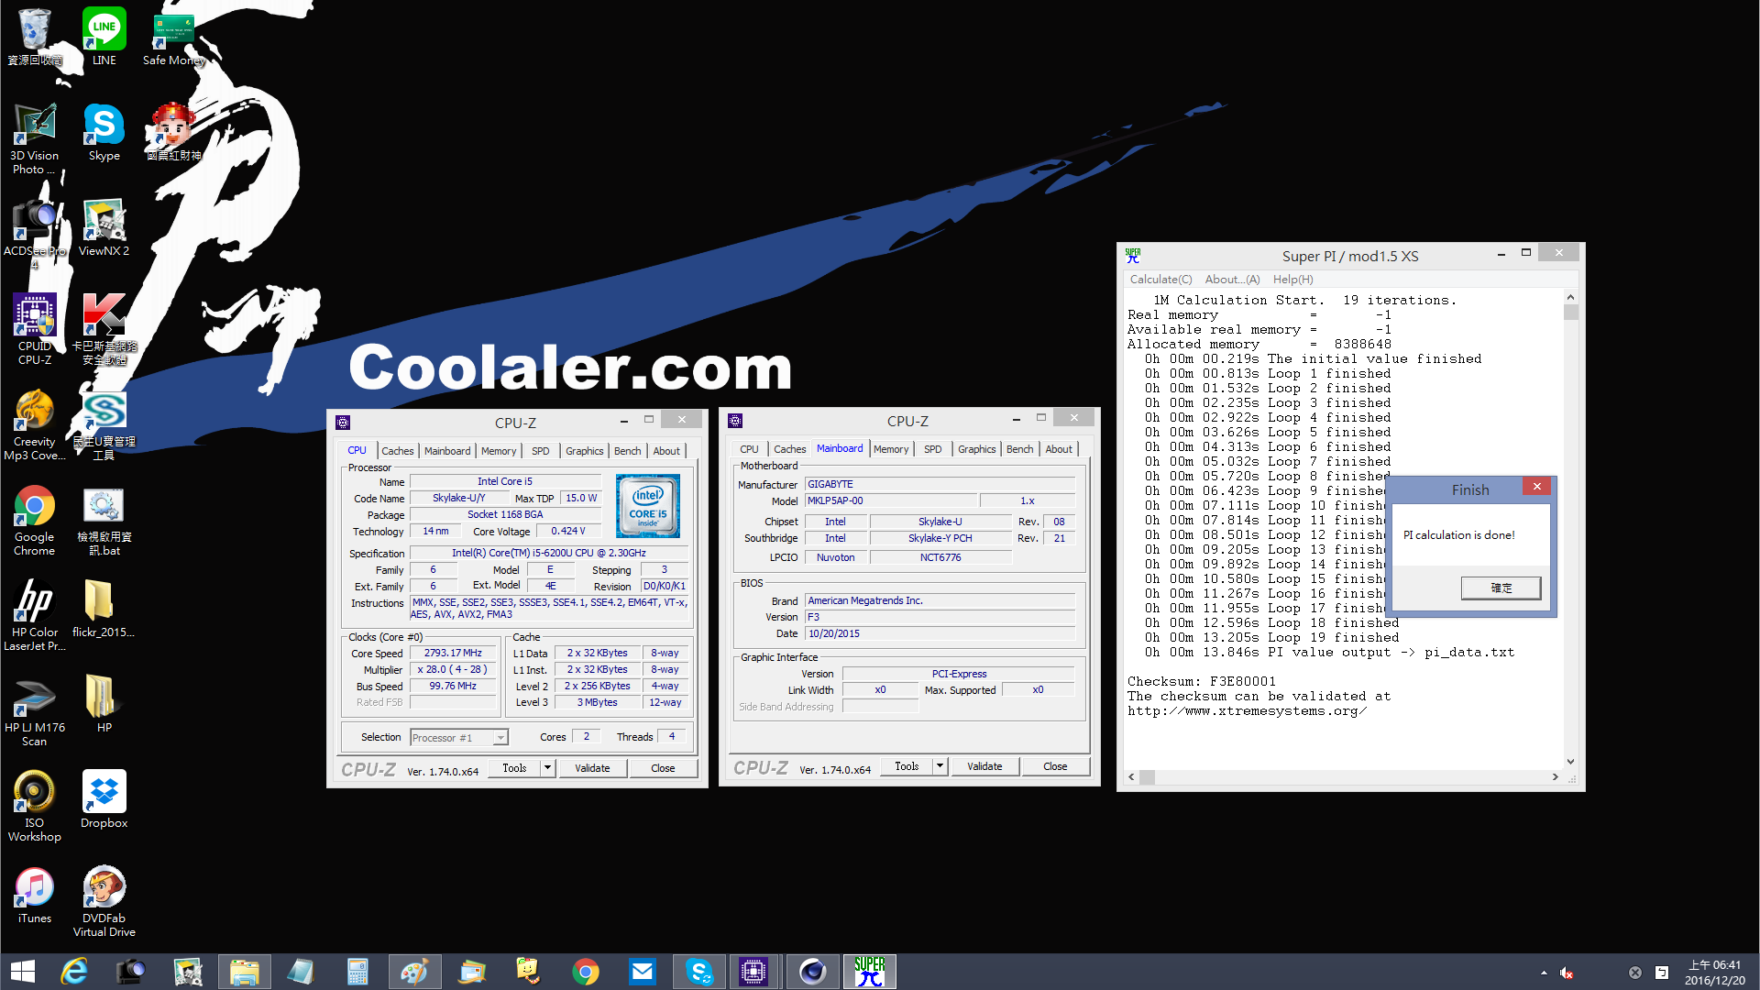This screenshot has height=990, width=1760.
Task: Open About tab in right CPU-Z
Action: click(1059, 449)
